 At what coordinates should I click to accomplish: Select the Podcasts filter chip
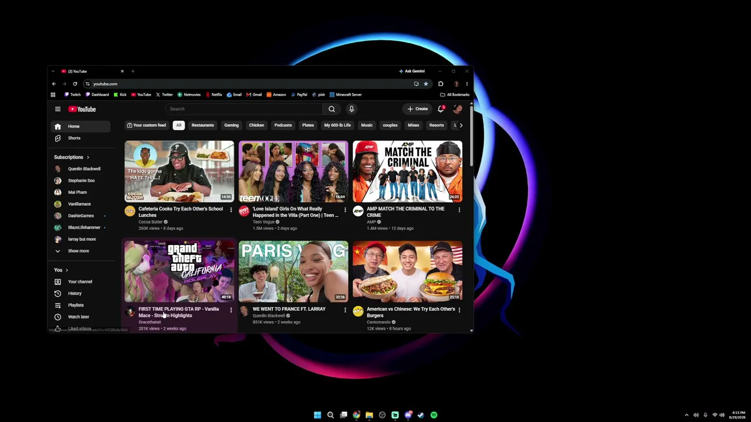(283, 125)
